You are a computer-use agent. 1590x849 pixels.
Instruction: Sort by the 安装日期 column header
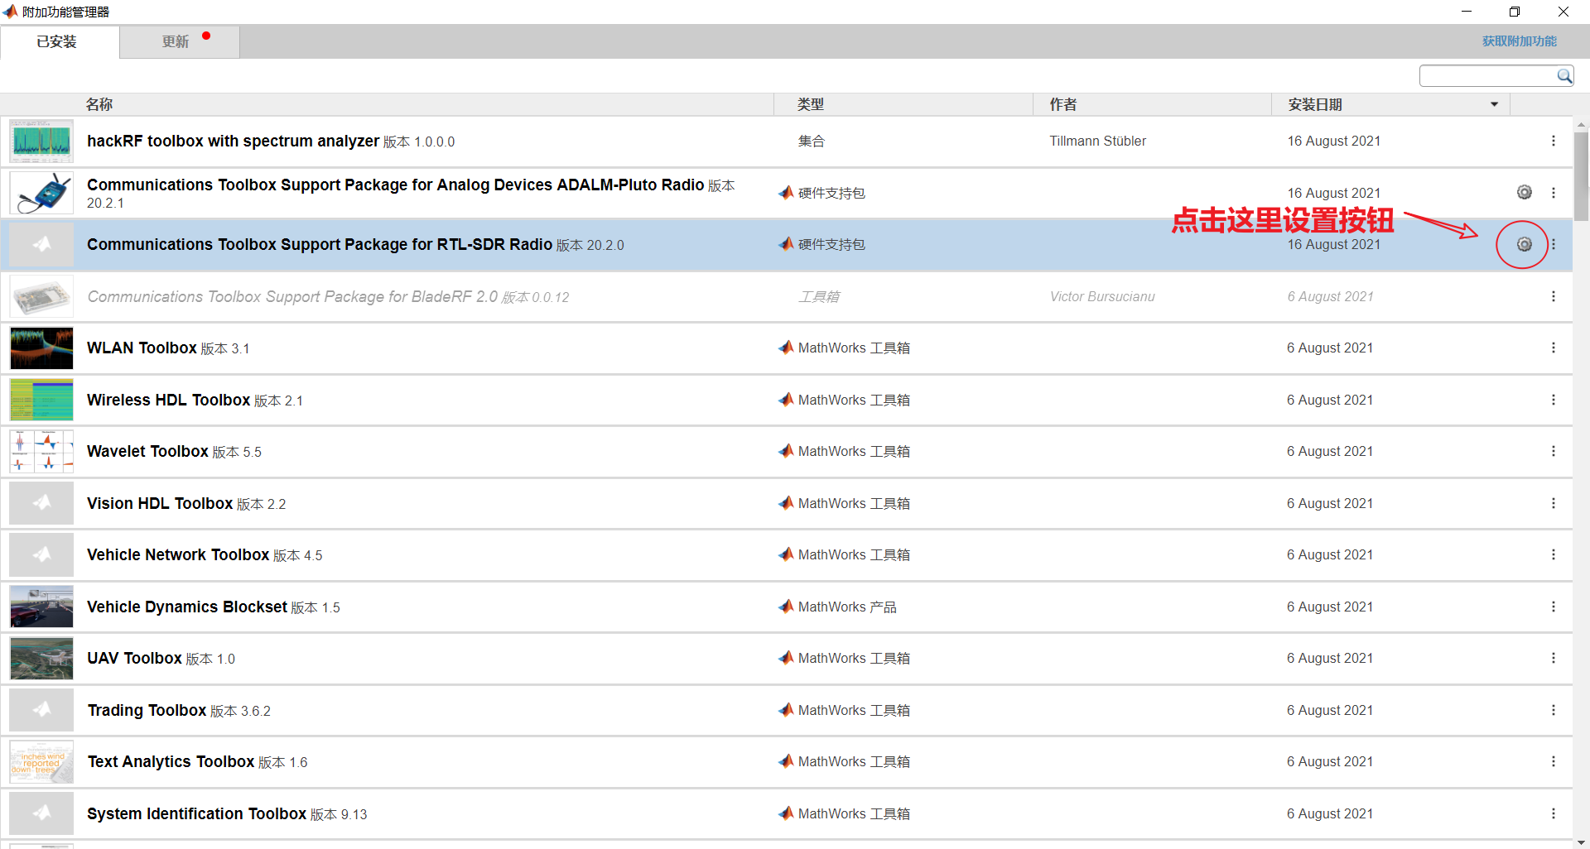click(x=1315, y=104)
